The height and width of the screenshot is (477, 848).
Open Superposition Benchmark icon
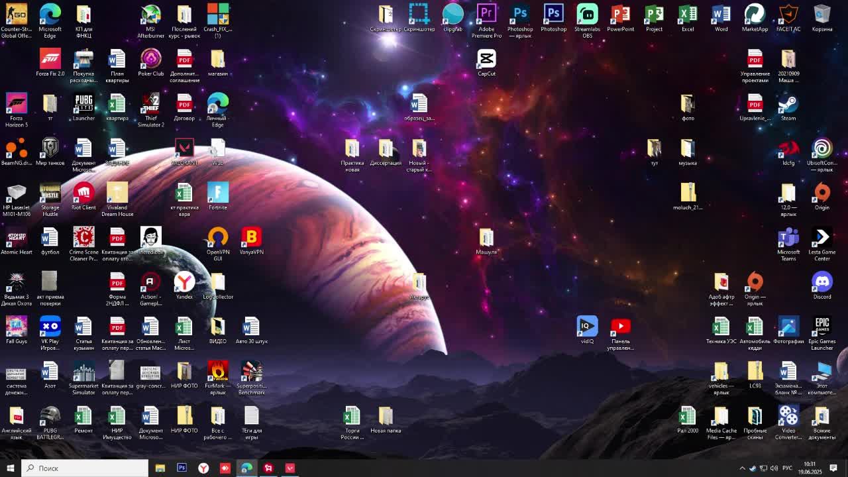point(251,378)
